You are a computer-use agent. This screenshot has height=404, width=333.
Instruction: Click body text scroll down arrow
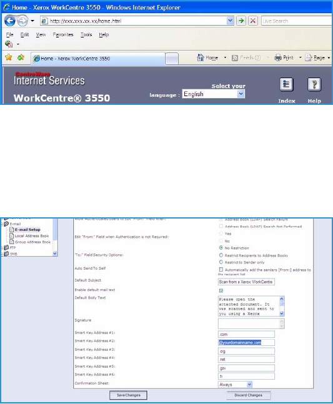[282, 313]
